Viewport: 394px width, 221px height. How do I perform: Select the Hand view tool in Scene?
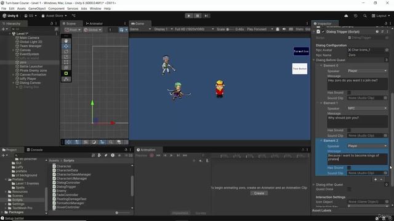(x=66, y=41)
